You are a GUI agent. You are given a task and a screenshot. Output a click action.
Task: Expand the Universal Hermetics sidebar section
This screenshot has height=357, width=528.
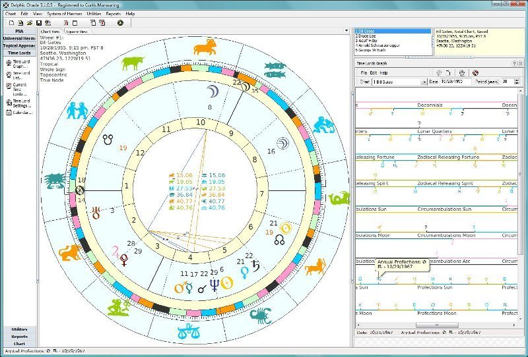click(x=18, y=38)
